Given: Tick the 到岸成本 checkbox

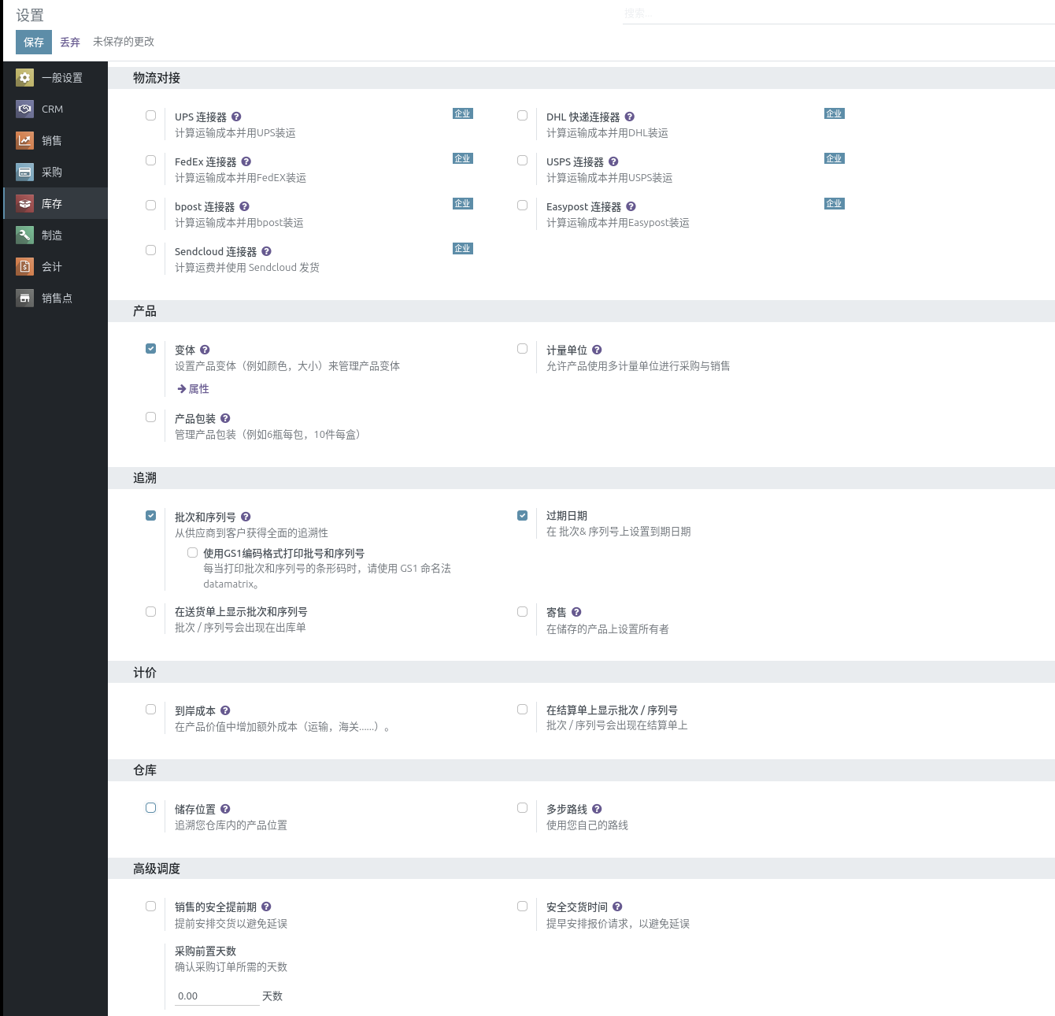Looking at the screenshot, I should click(150, 710).
